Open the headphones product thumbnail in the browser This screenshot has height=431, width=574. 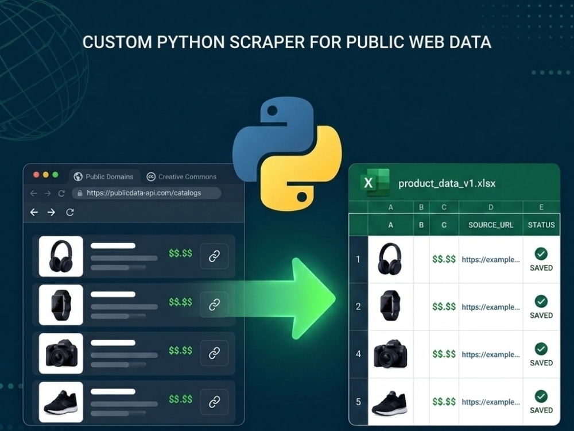tap(61, 256)
